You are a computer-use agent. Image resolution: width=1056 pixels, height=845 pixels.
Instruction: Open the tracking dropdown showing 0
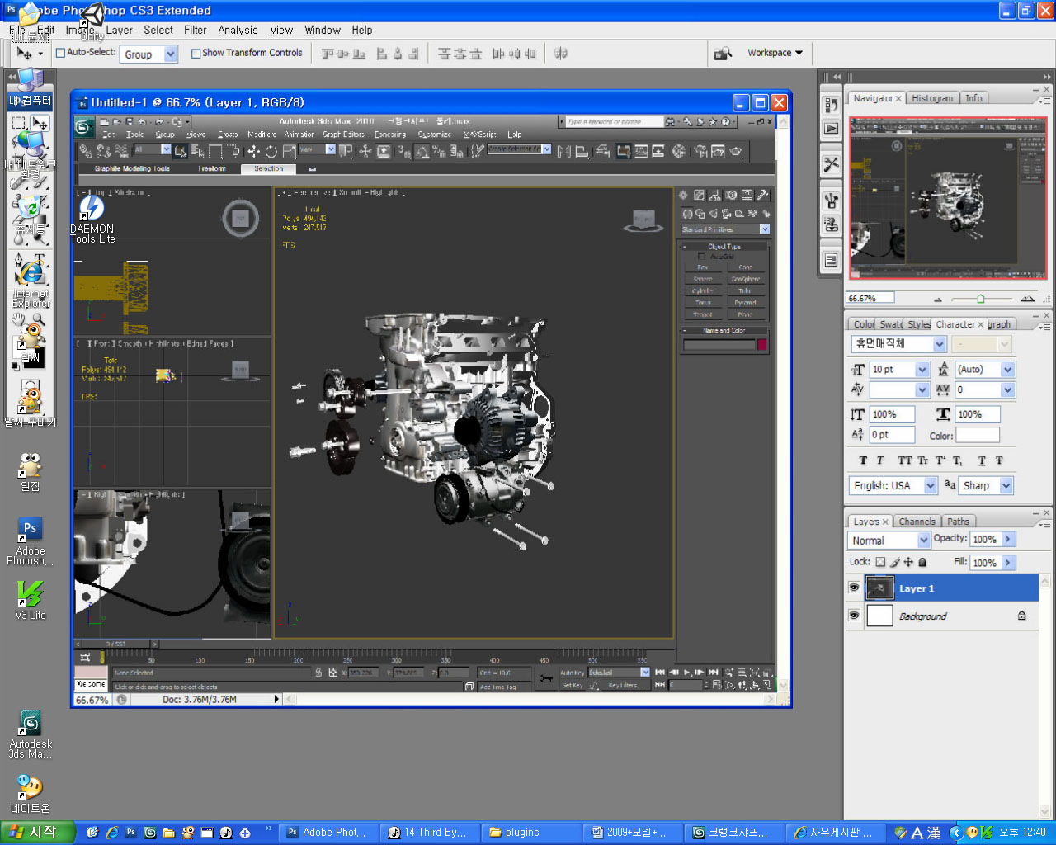click(x=1008, y=389)
